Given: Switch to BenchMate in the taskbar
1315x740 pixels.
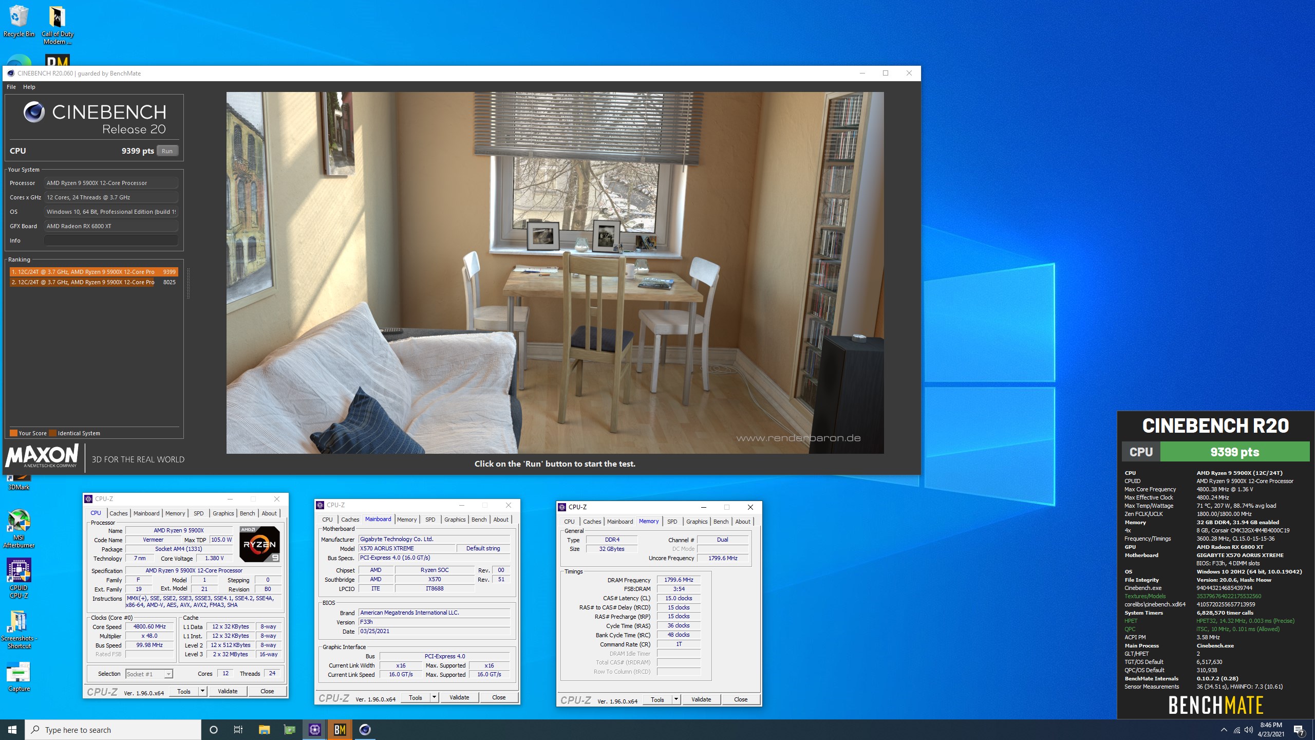Looking at the screenshot, I should [340, 730].
